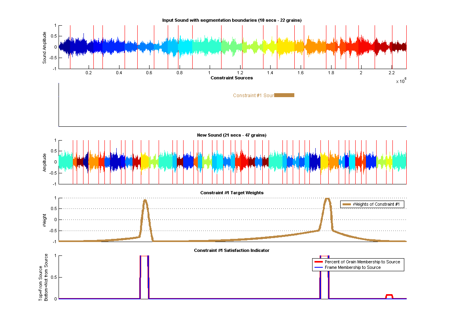This screenshot has height=336, width=449.
Task: Select the 'Constraint Sources' plot title
Action: 232,78
